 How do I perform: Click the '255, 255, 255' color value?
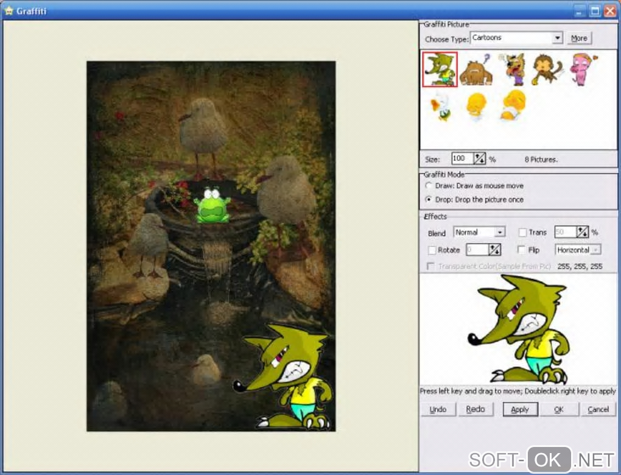(580, 266)
